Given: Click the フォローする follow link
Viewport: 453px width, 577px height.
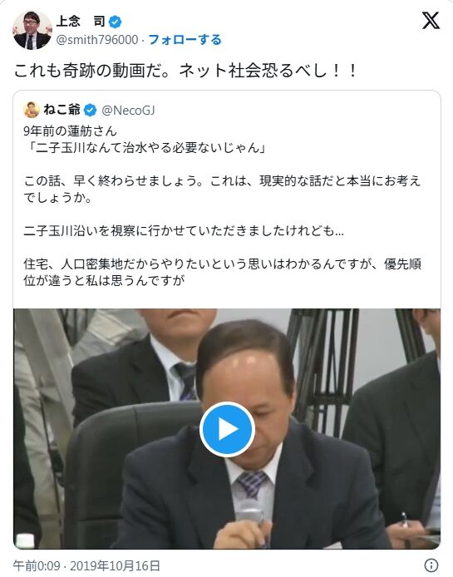Looking at the screenshot, I should click(x=185, y=39).
